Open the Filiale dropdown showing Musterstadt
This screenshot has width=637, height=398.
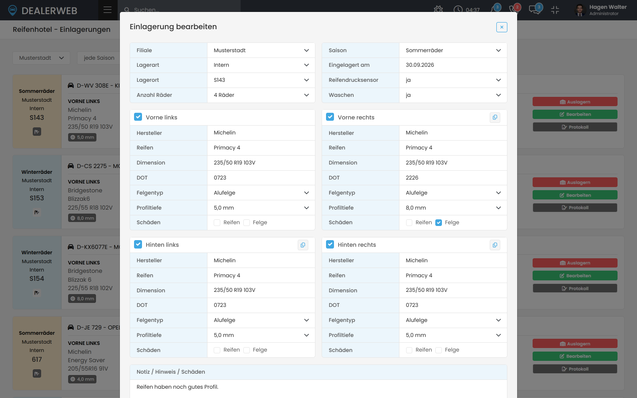261,50
